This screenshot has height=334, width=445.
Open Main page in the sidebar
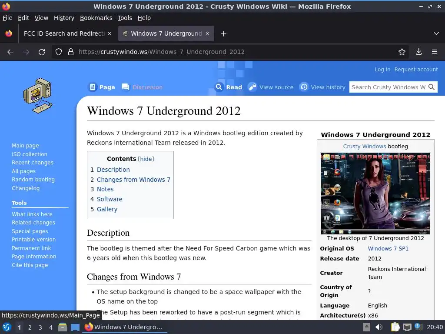pyautogui.click(x=25, y=146)
